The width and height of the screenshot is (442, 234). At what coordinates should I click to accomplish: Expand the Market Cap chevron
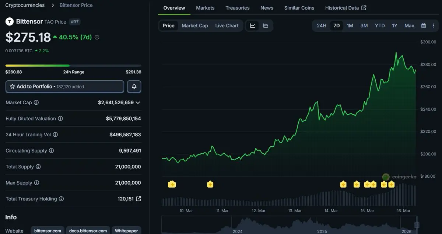[x=138, y=102]
